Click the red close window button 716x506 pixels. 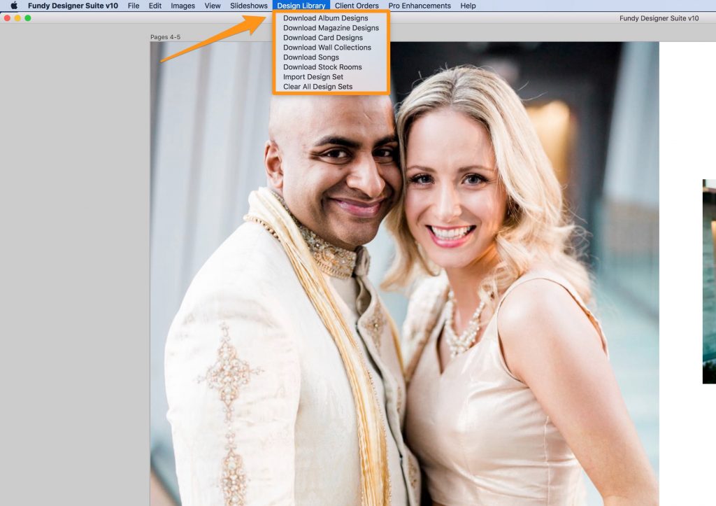[7, 17]
